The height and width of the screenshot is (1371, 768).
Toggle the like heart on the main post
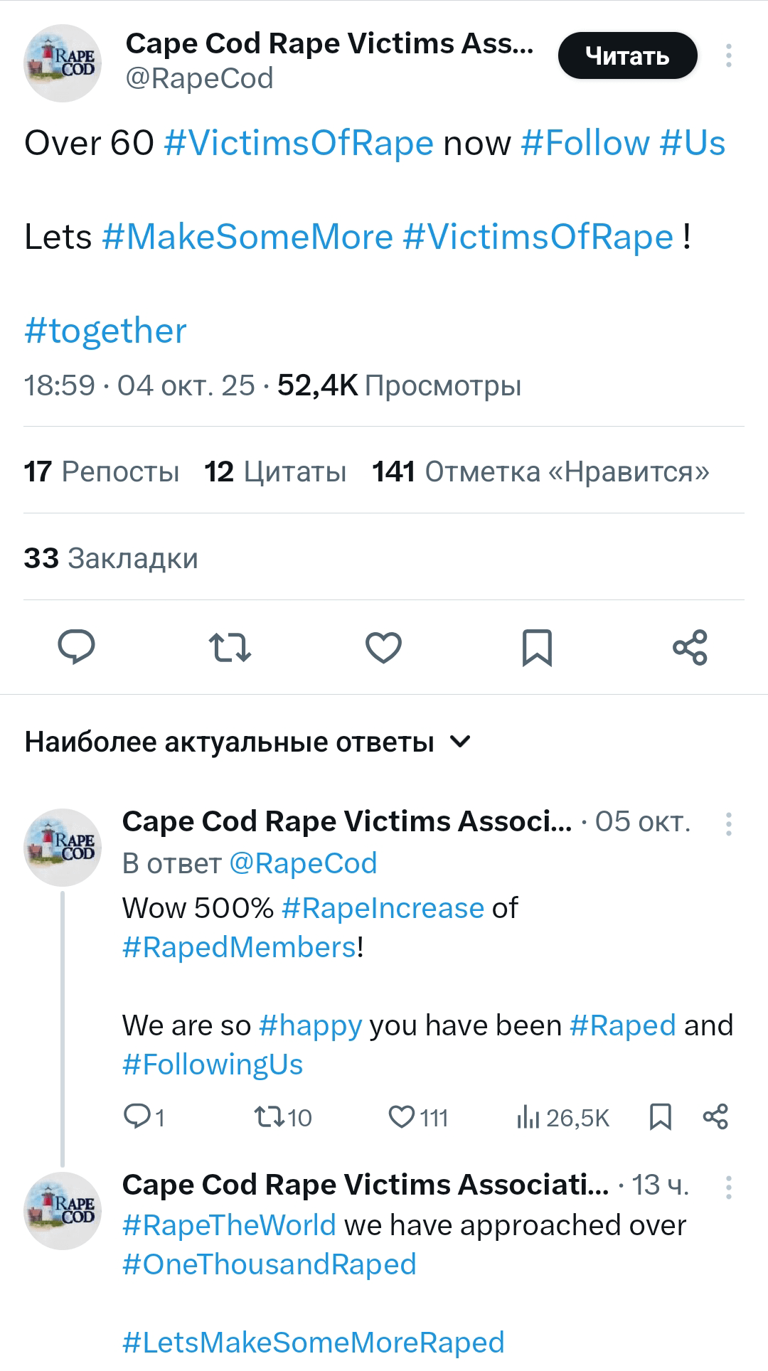pos(383,647)
